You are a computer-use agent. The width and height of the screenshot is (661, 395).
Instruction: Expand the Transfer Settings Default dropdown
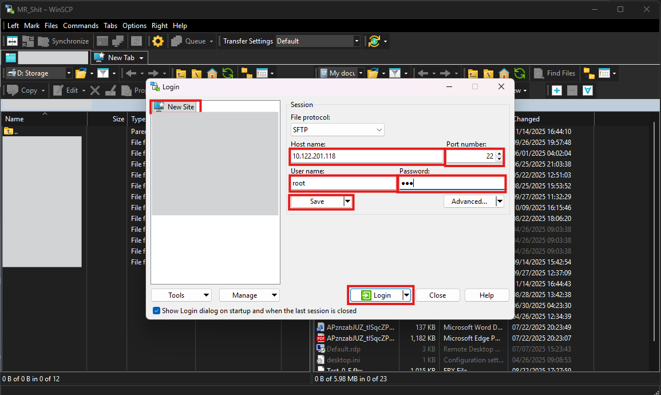(x=357, y=41)
